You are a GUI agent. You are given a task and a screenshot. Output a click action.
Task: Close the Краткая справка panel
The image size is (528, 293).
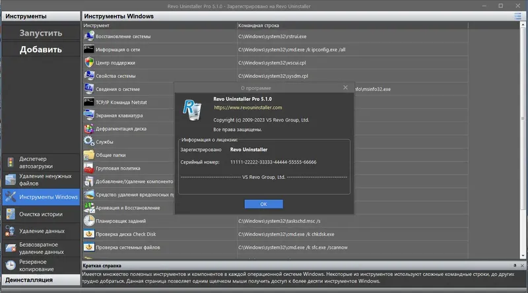[522, 265]
